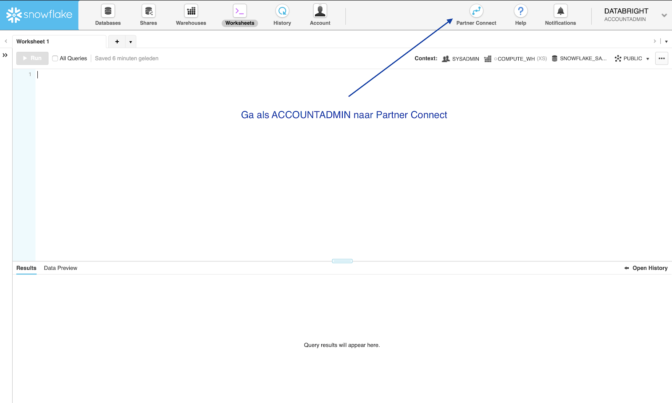Switch to the Results tab

point(26,268)
